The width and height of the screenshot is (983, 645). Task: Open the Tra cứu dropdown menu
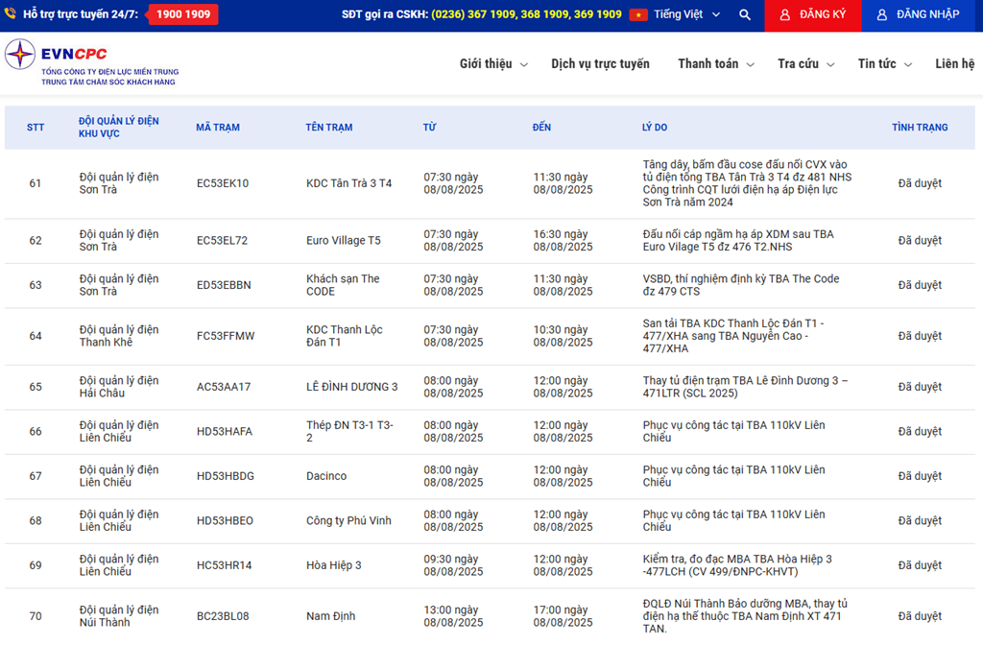tap(805, 64)
